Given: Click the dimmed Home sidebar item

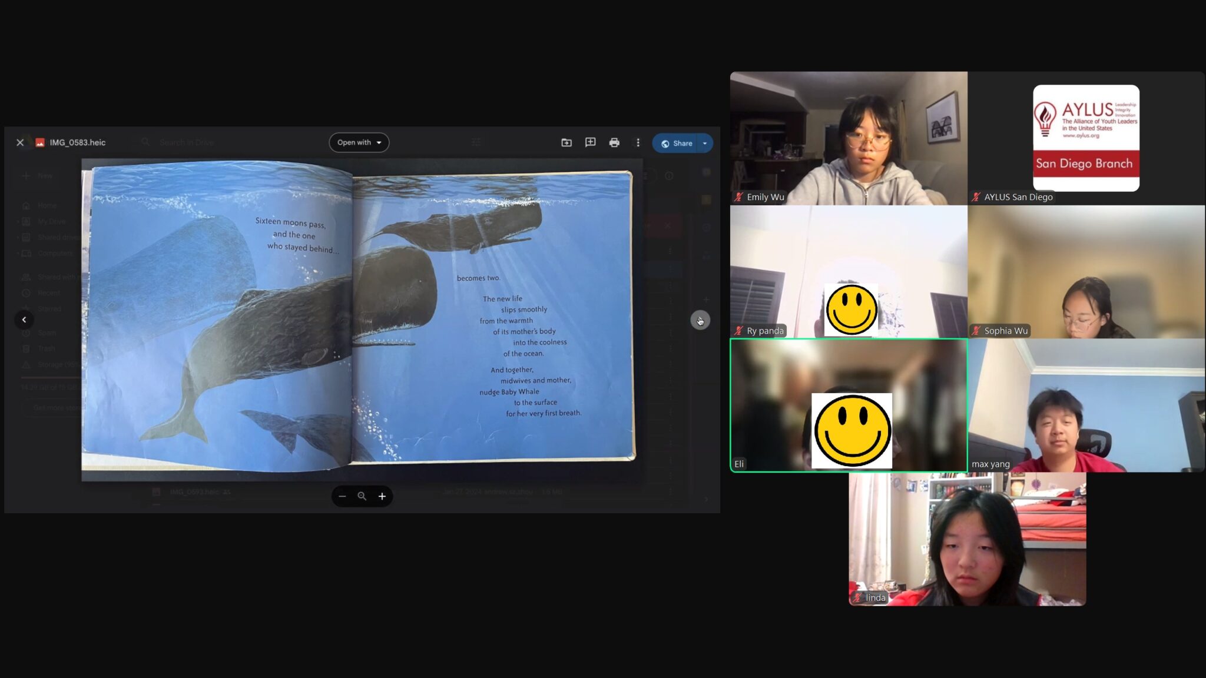Looking at the screenshot, I should [47, 206].
